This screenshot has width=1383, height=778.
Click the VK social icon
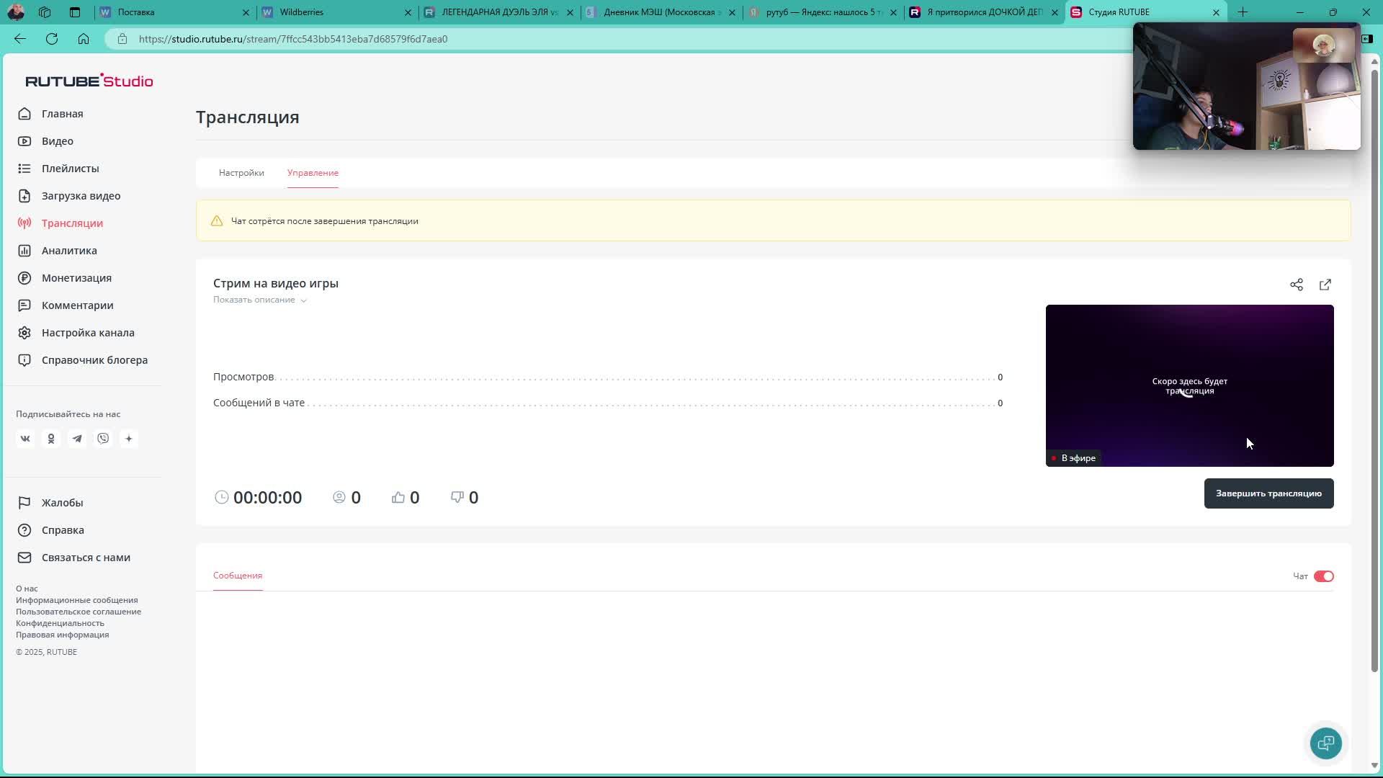click(x=25, y=439)
